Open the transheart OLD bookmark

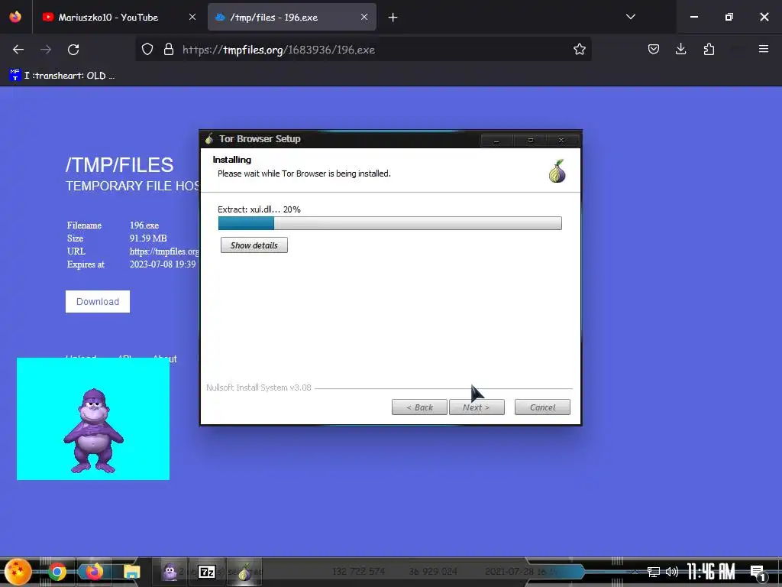[x=62, y=76]
